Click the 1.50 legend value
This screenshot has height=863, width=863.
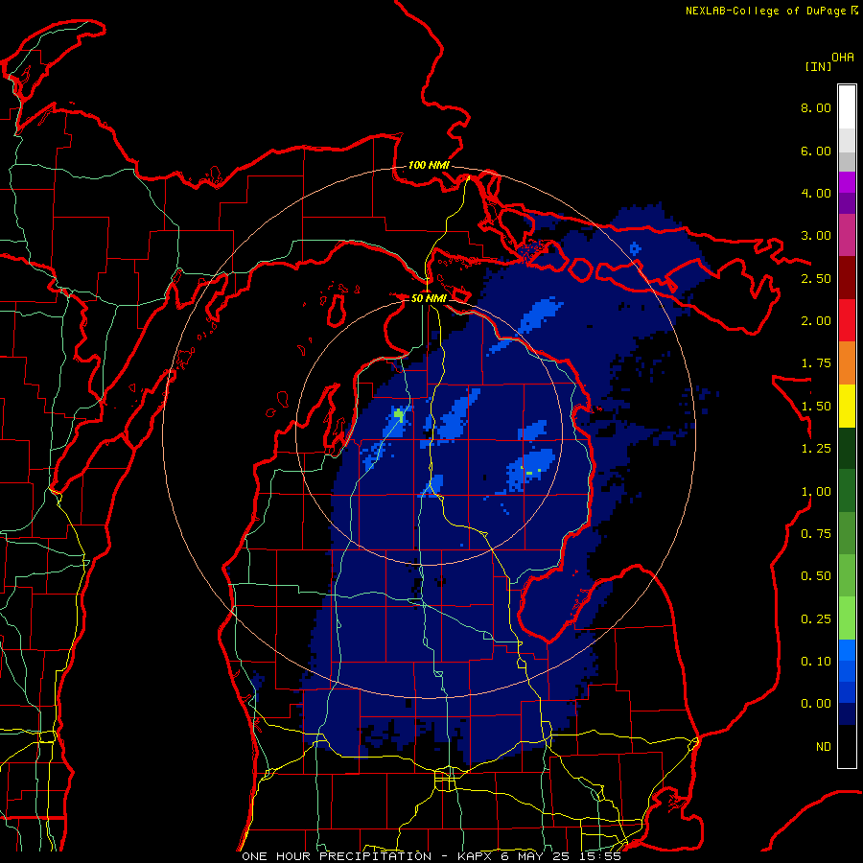click(x=816, y=407)
